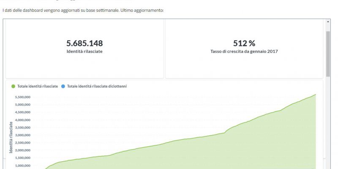This screenshot has height=169, width=338.
Task: Click the 1,500,000 y-axis label
Action: tap(23, 158)
